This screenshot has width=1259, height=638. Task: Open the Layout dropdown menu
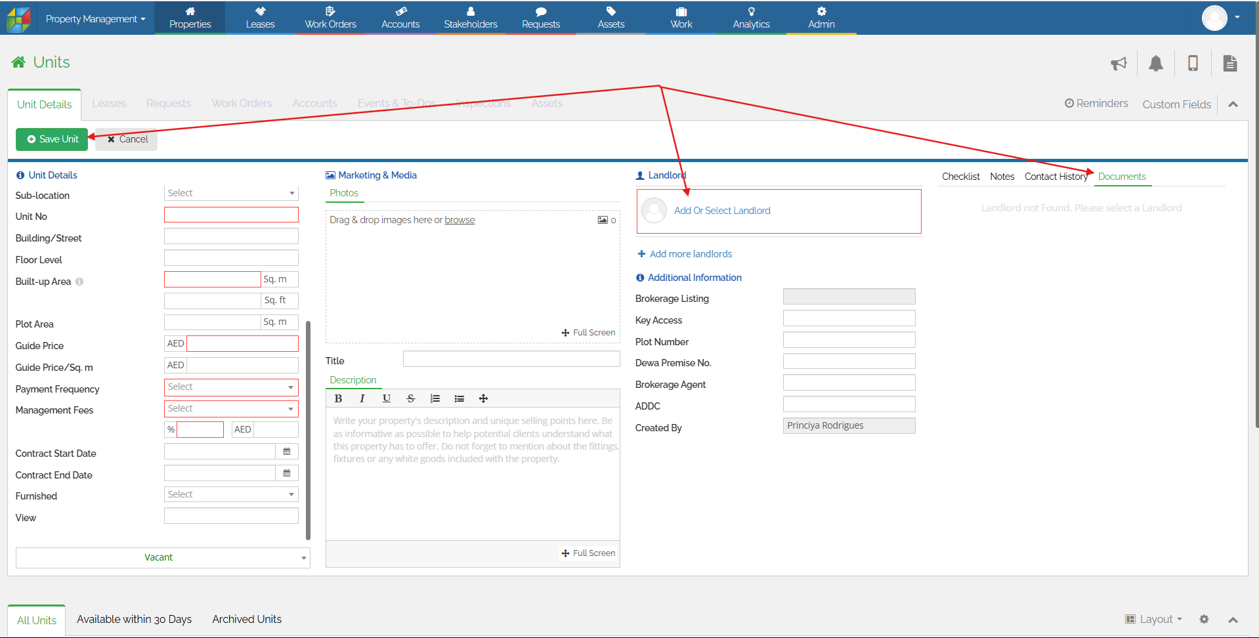(x=1153, y=619)
